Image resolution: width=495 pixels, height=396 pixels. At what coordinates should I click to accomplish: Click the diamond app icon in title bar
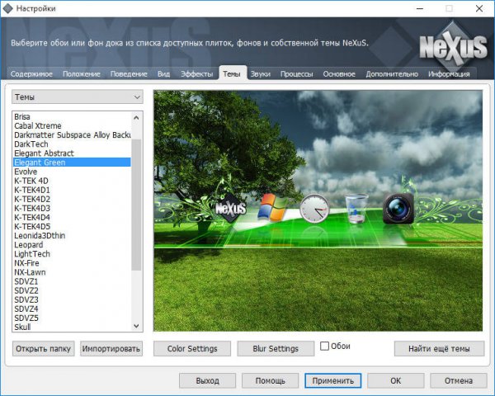pyautogui.click(x=8, y=8)
